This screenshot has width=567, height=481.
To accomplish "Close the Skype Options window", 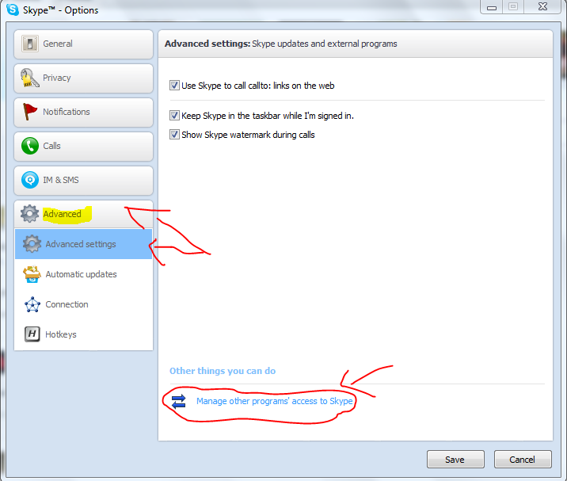I will point(542,6).
